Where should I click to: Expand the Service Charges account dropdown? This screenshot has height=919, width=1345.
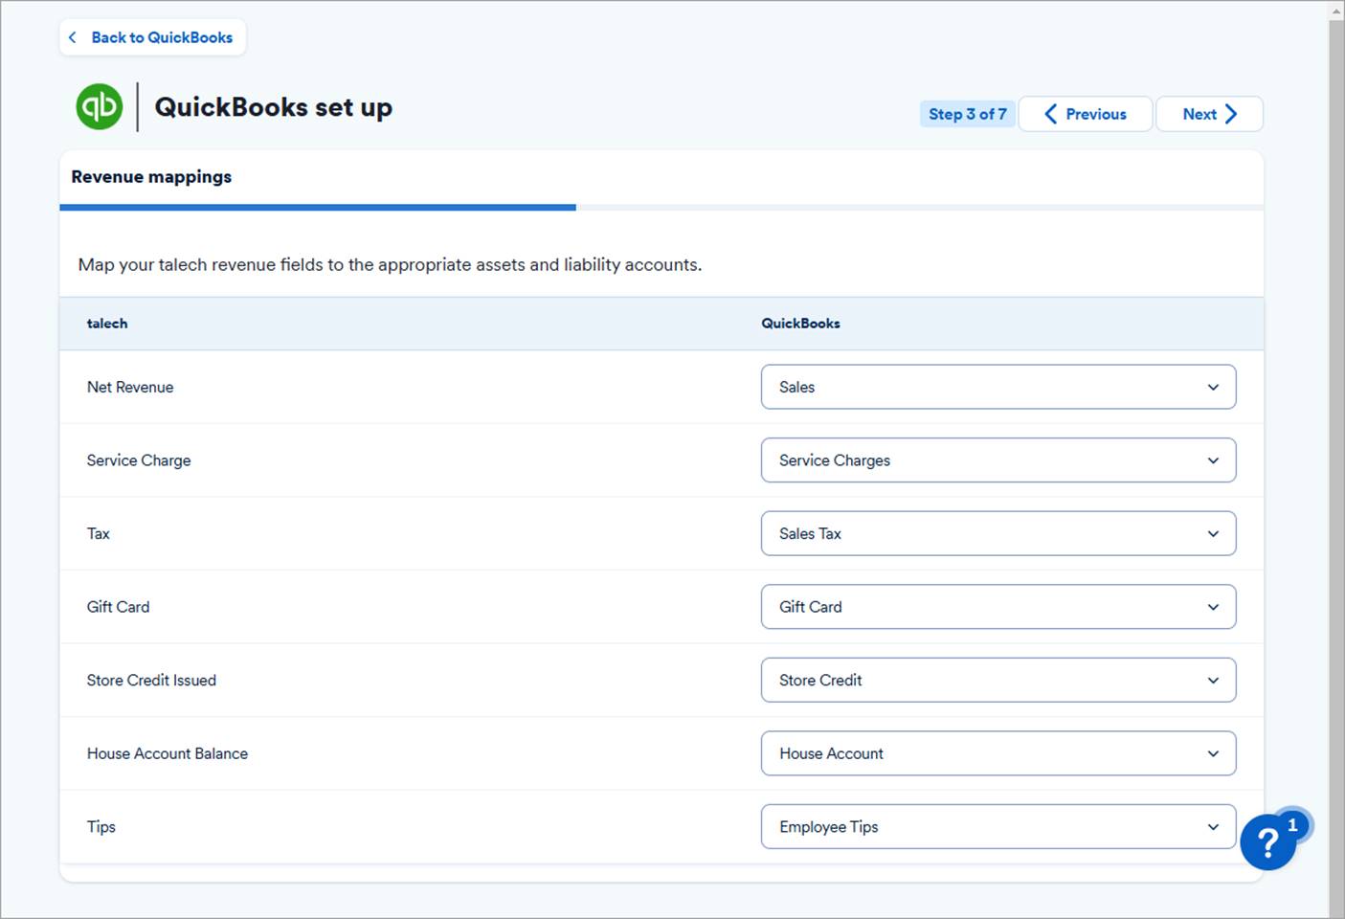[x=998, y=460]
